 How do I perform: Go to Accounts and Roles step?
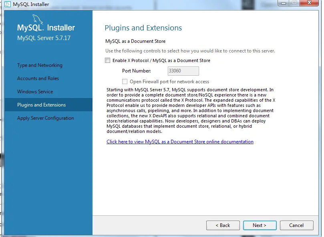[x=38, y=78]
